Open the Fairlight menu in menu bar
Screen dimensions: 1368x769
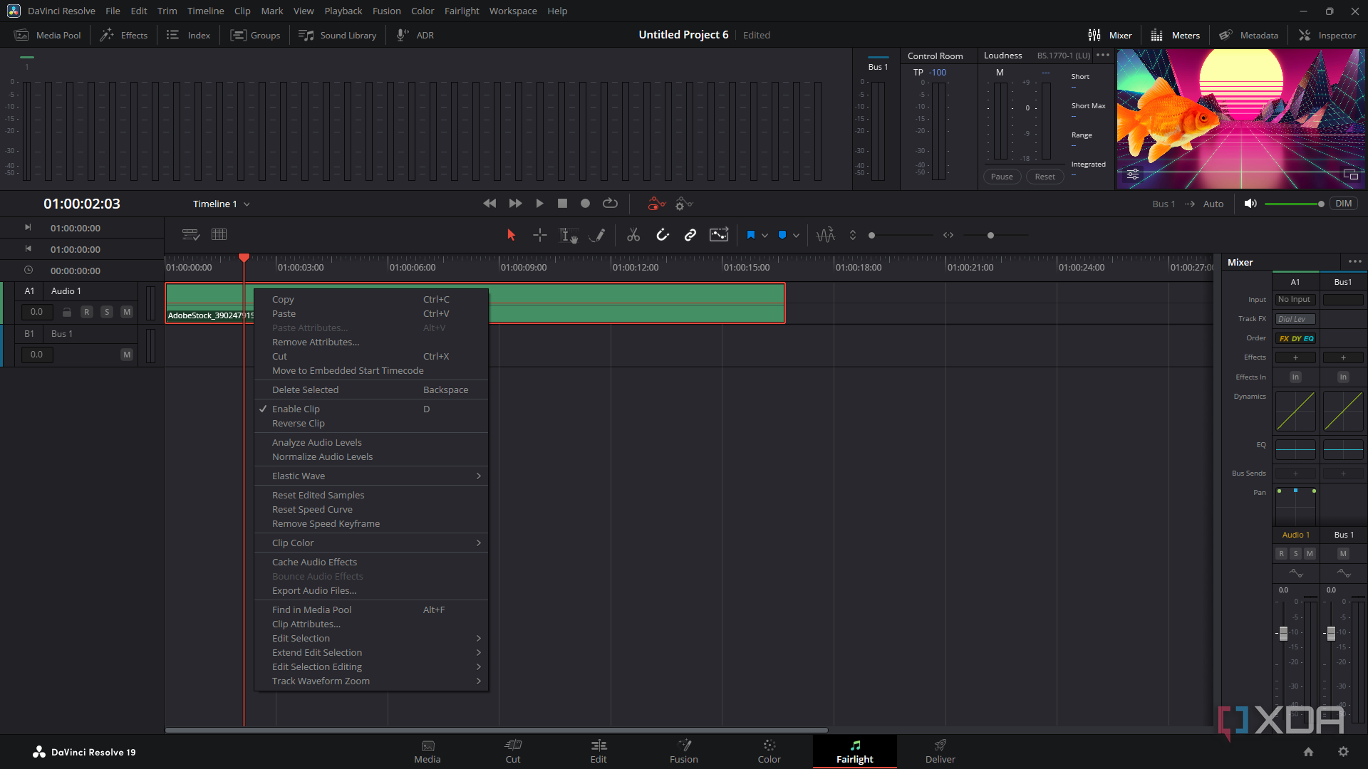[462, 11]
